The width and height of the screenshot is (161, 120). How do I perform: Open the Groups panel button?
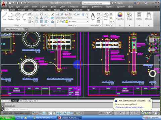pyautogui.click(x=129, y=16)
